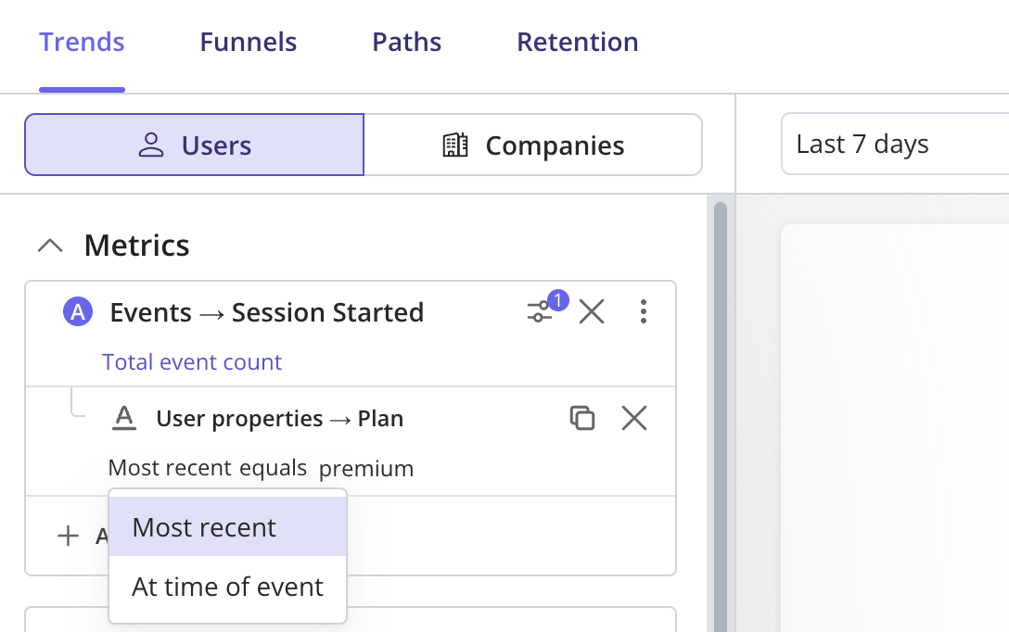
Task: Click the Total event count link
Action: pos(192,362)
